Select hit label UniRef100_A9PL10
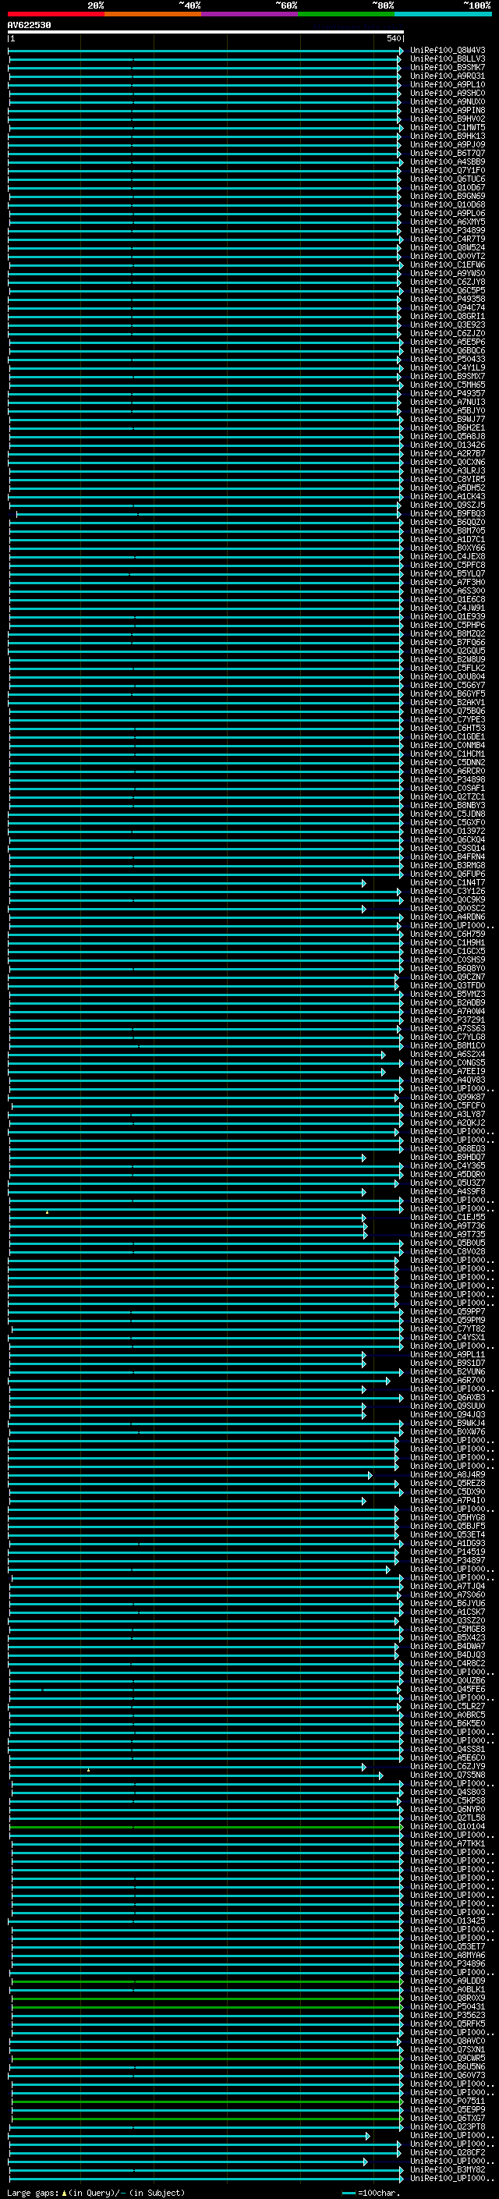Image resolution: width=499 pixels, height=2199 pixels. coord(448,84)
